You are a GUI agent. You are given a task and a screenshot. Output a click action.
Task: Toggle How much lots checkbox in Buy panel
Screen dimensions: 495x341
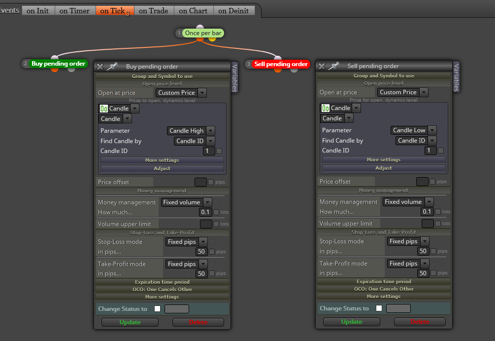(x=216, y=212)
